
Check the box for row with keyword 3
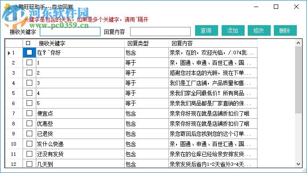coord(29,83)
